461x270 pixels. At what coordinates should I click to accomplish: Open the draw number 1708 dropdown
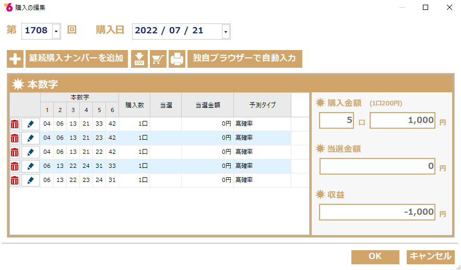[56, 31]
